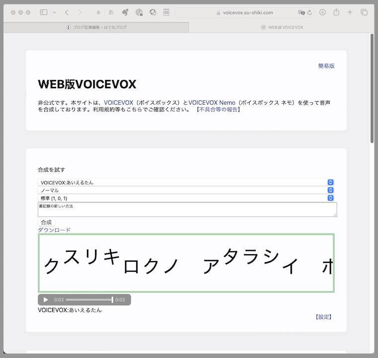The image size is (378, 358).
Task: Go forward to next page
Action: [80, 12]
